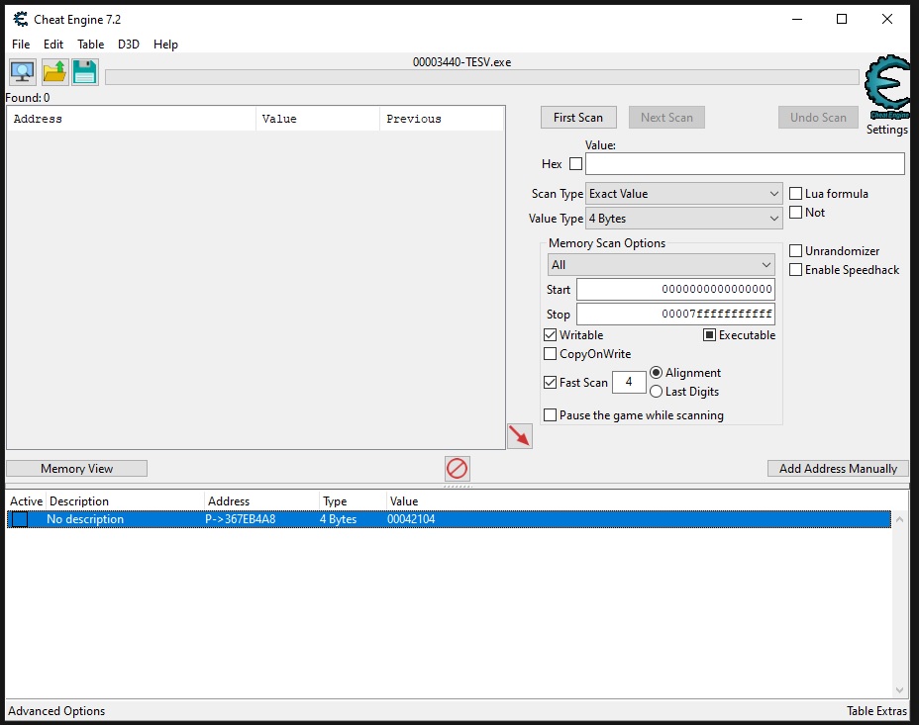919x725 pixels.
Task: Click the value 00042104 in the address list
Action: (411, 519)
